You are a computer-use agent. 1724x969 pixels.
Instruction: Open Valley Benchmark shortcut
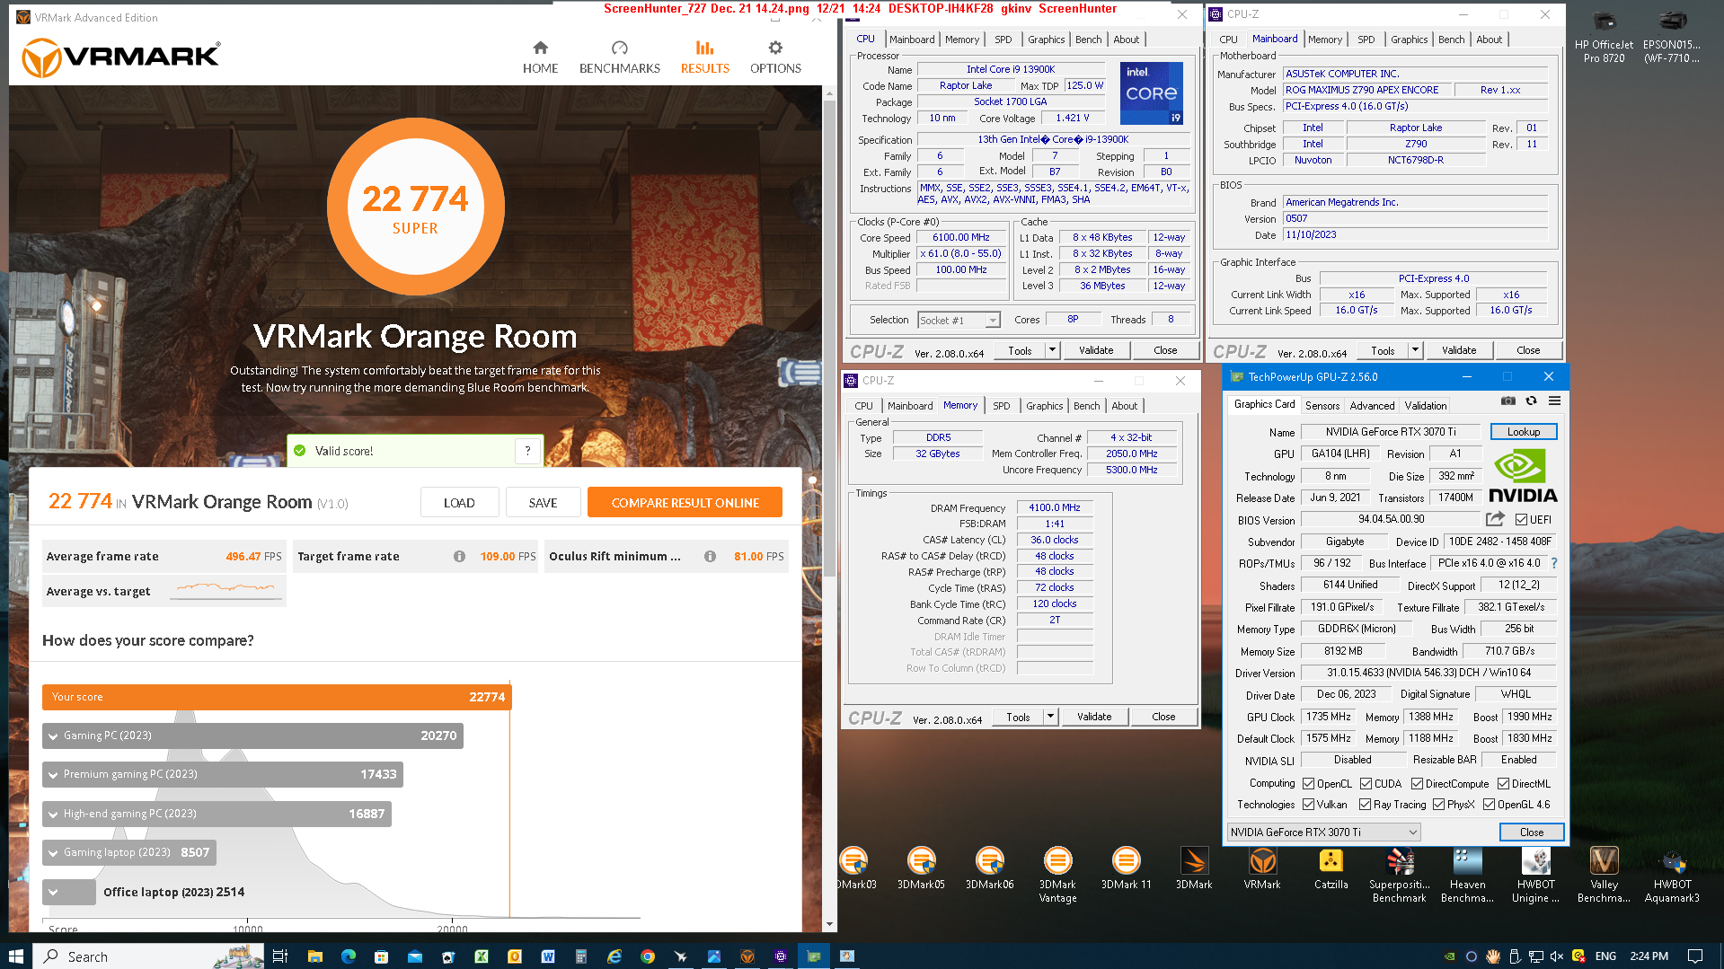1604,875
